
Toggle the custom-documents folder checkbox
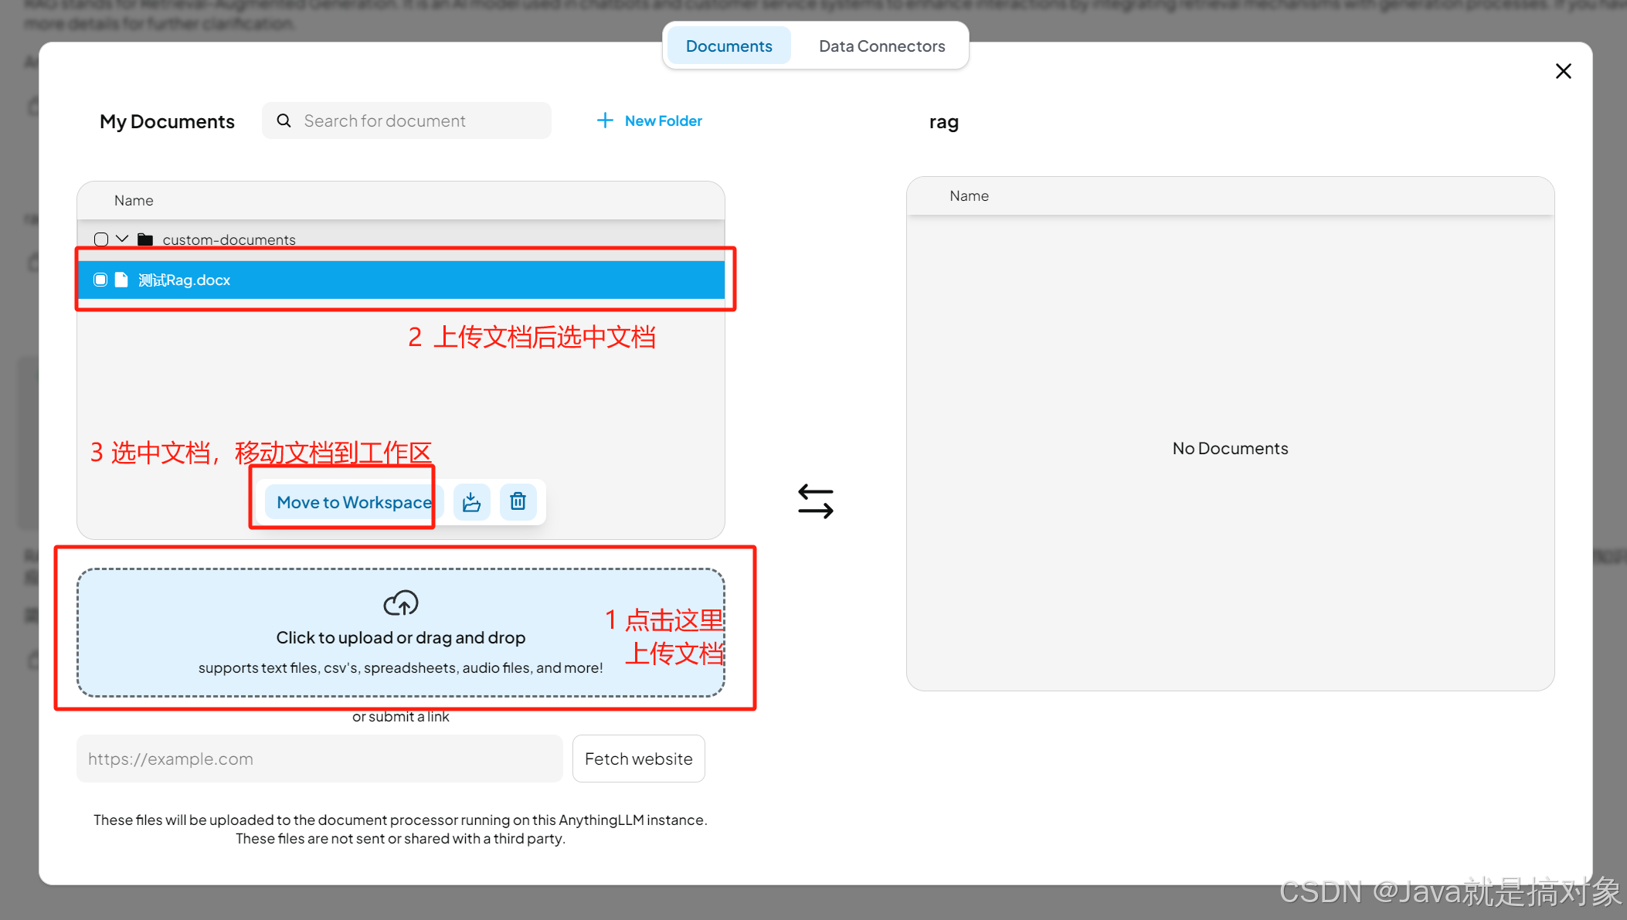[101, 239]
